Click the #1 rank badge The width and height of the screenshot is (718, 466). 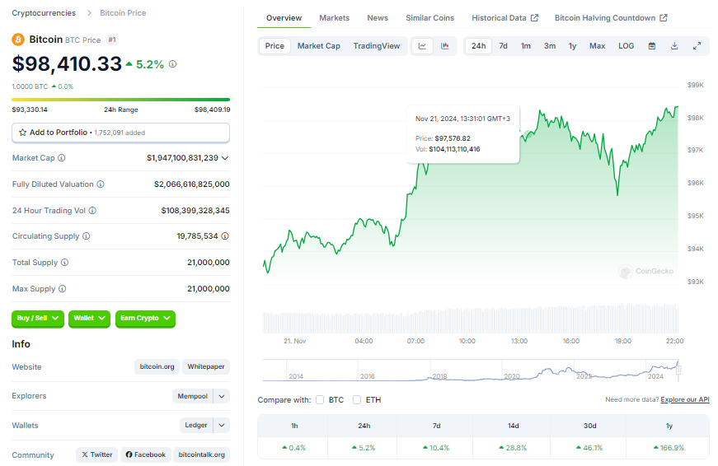(112, 40)
